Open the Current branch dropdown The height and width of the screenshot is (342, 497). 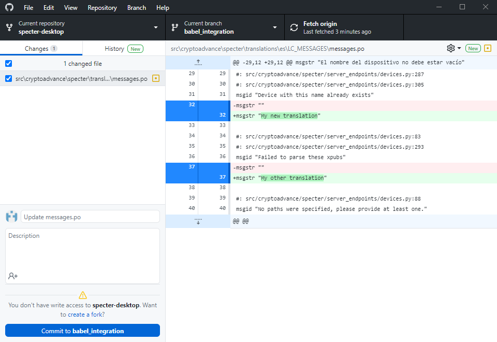[x=225, y=27]
